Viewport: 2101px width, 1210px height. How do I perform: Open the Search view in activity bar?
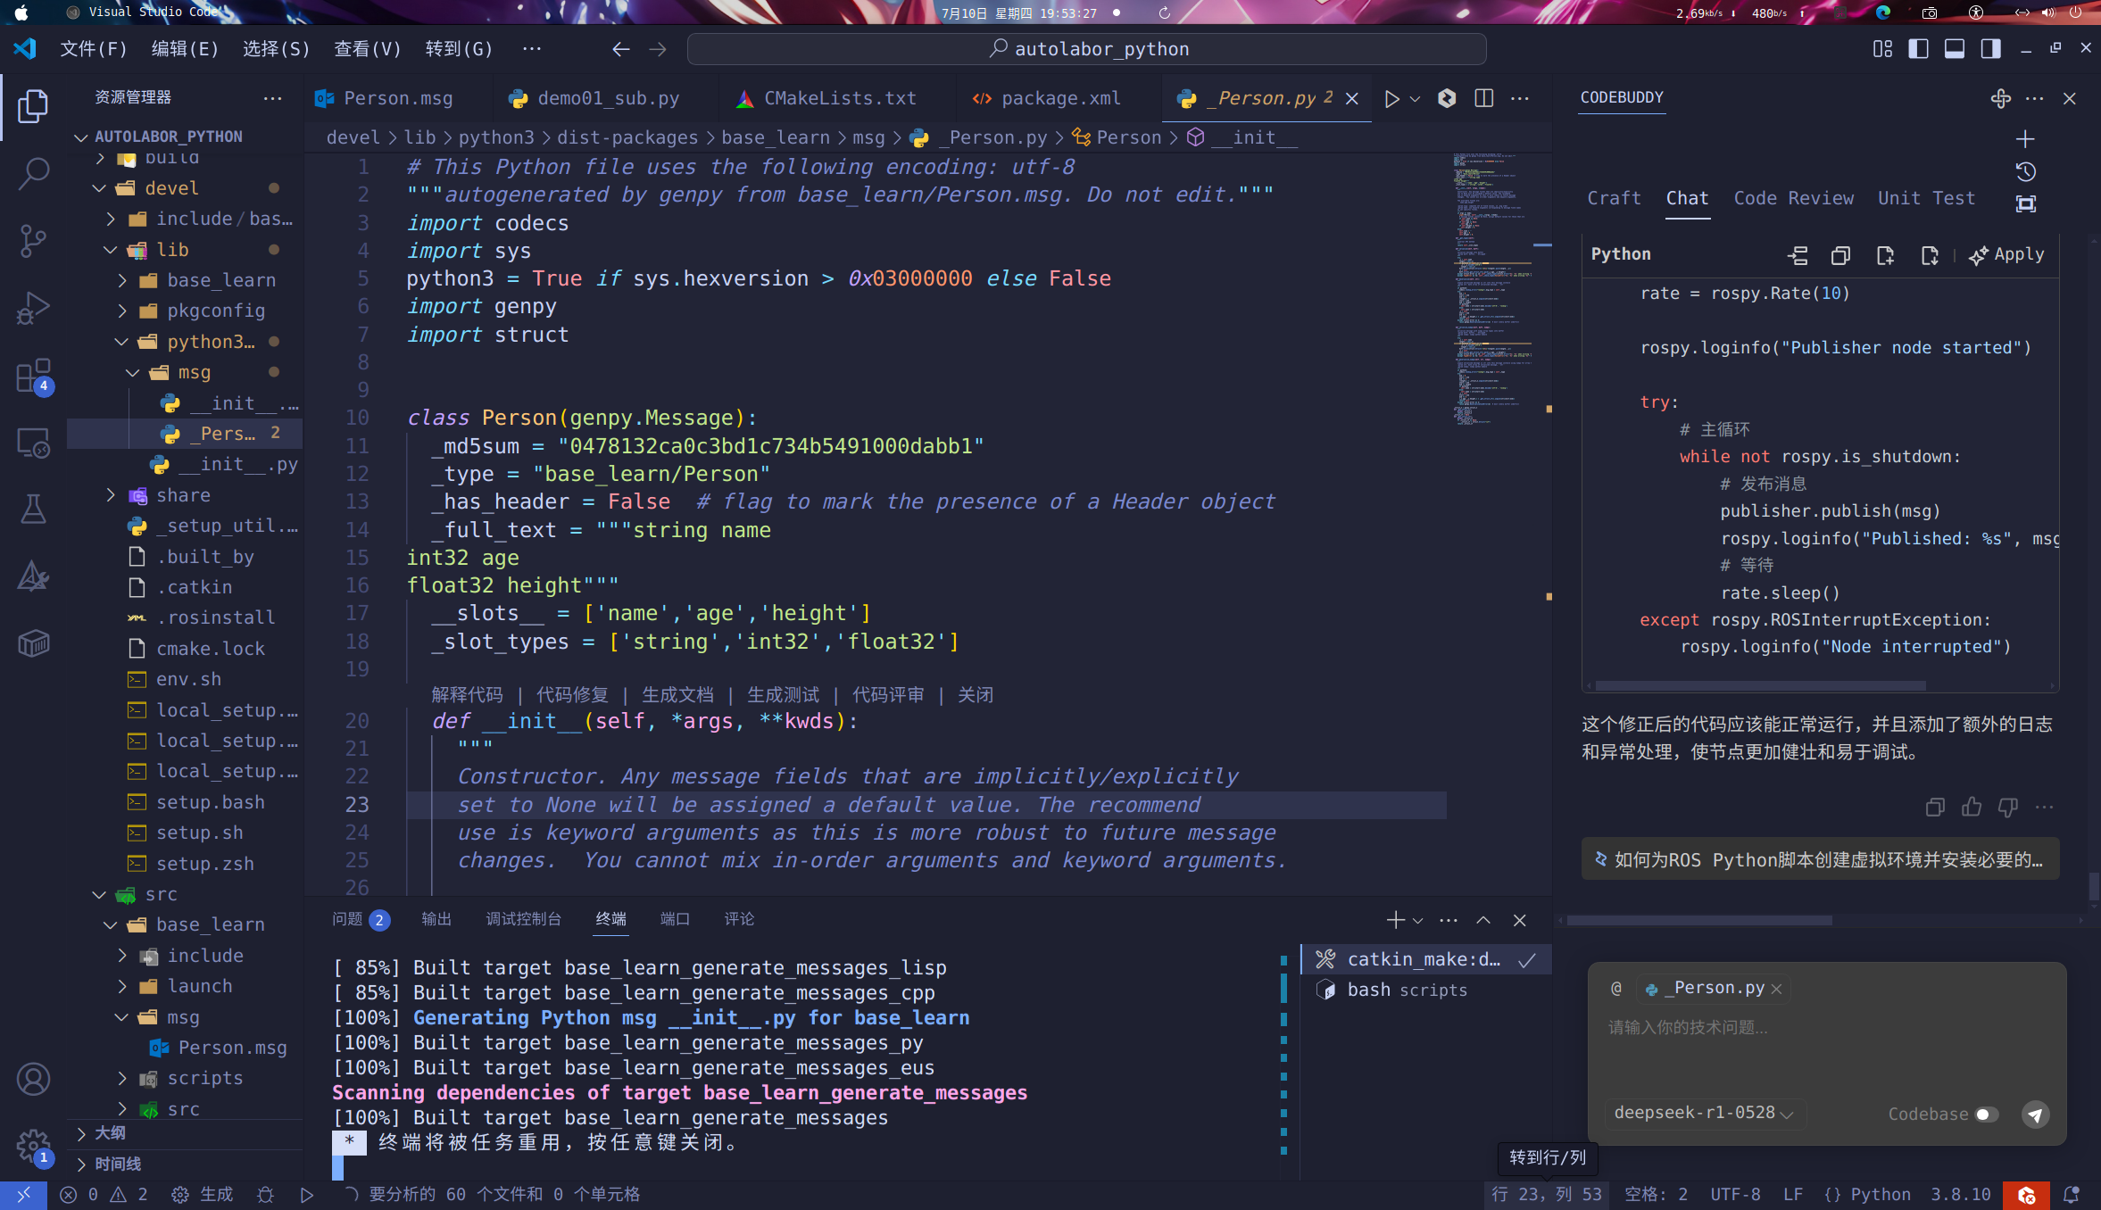pyautogui.click(x=33, y=173)
